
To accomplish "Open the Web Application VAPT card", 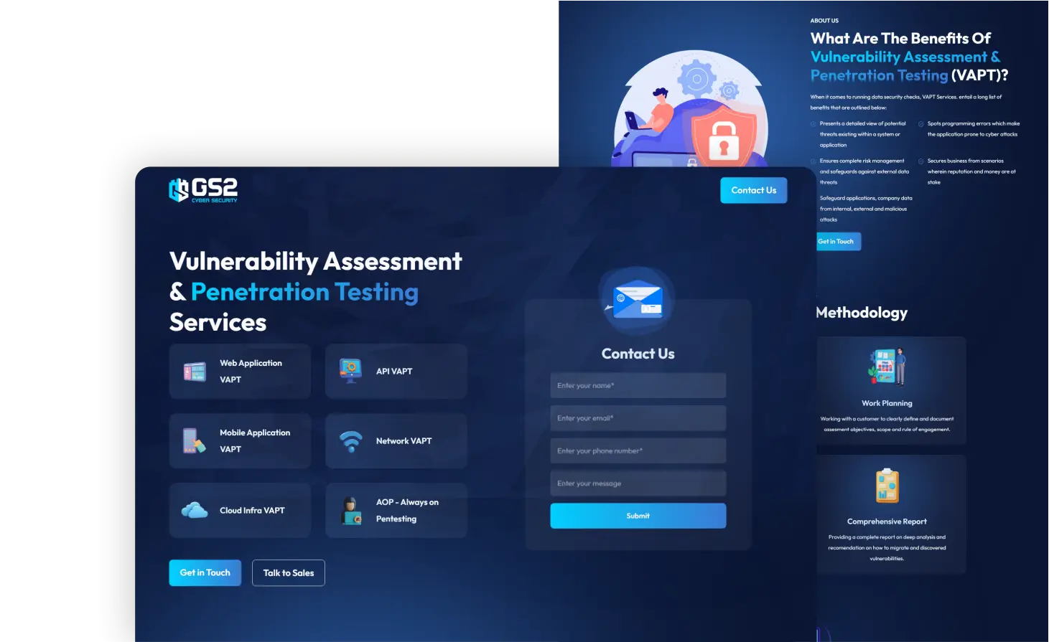I will pos(240,372).
